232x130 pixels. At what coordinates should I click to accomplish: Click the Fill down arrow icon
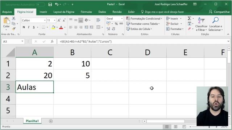point(189,23)
